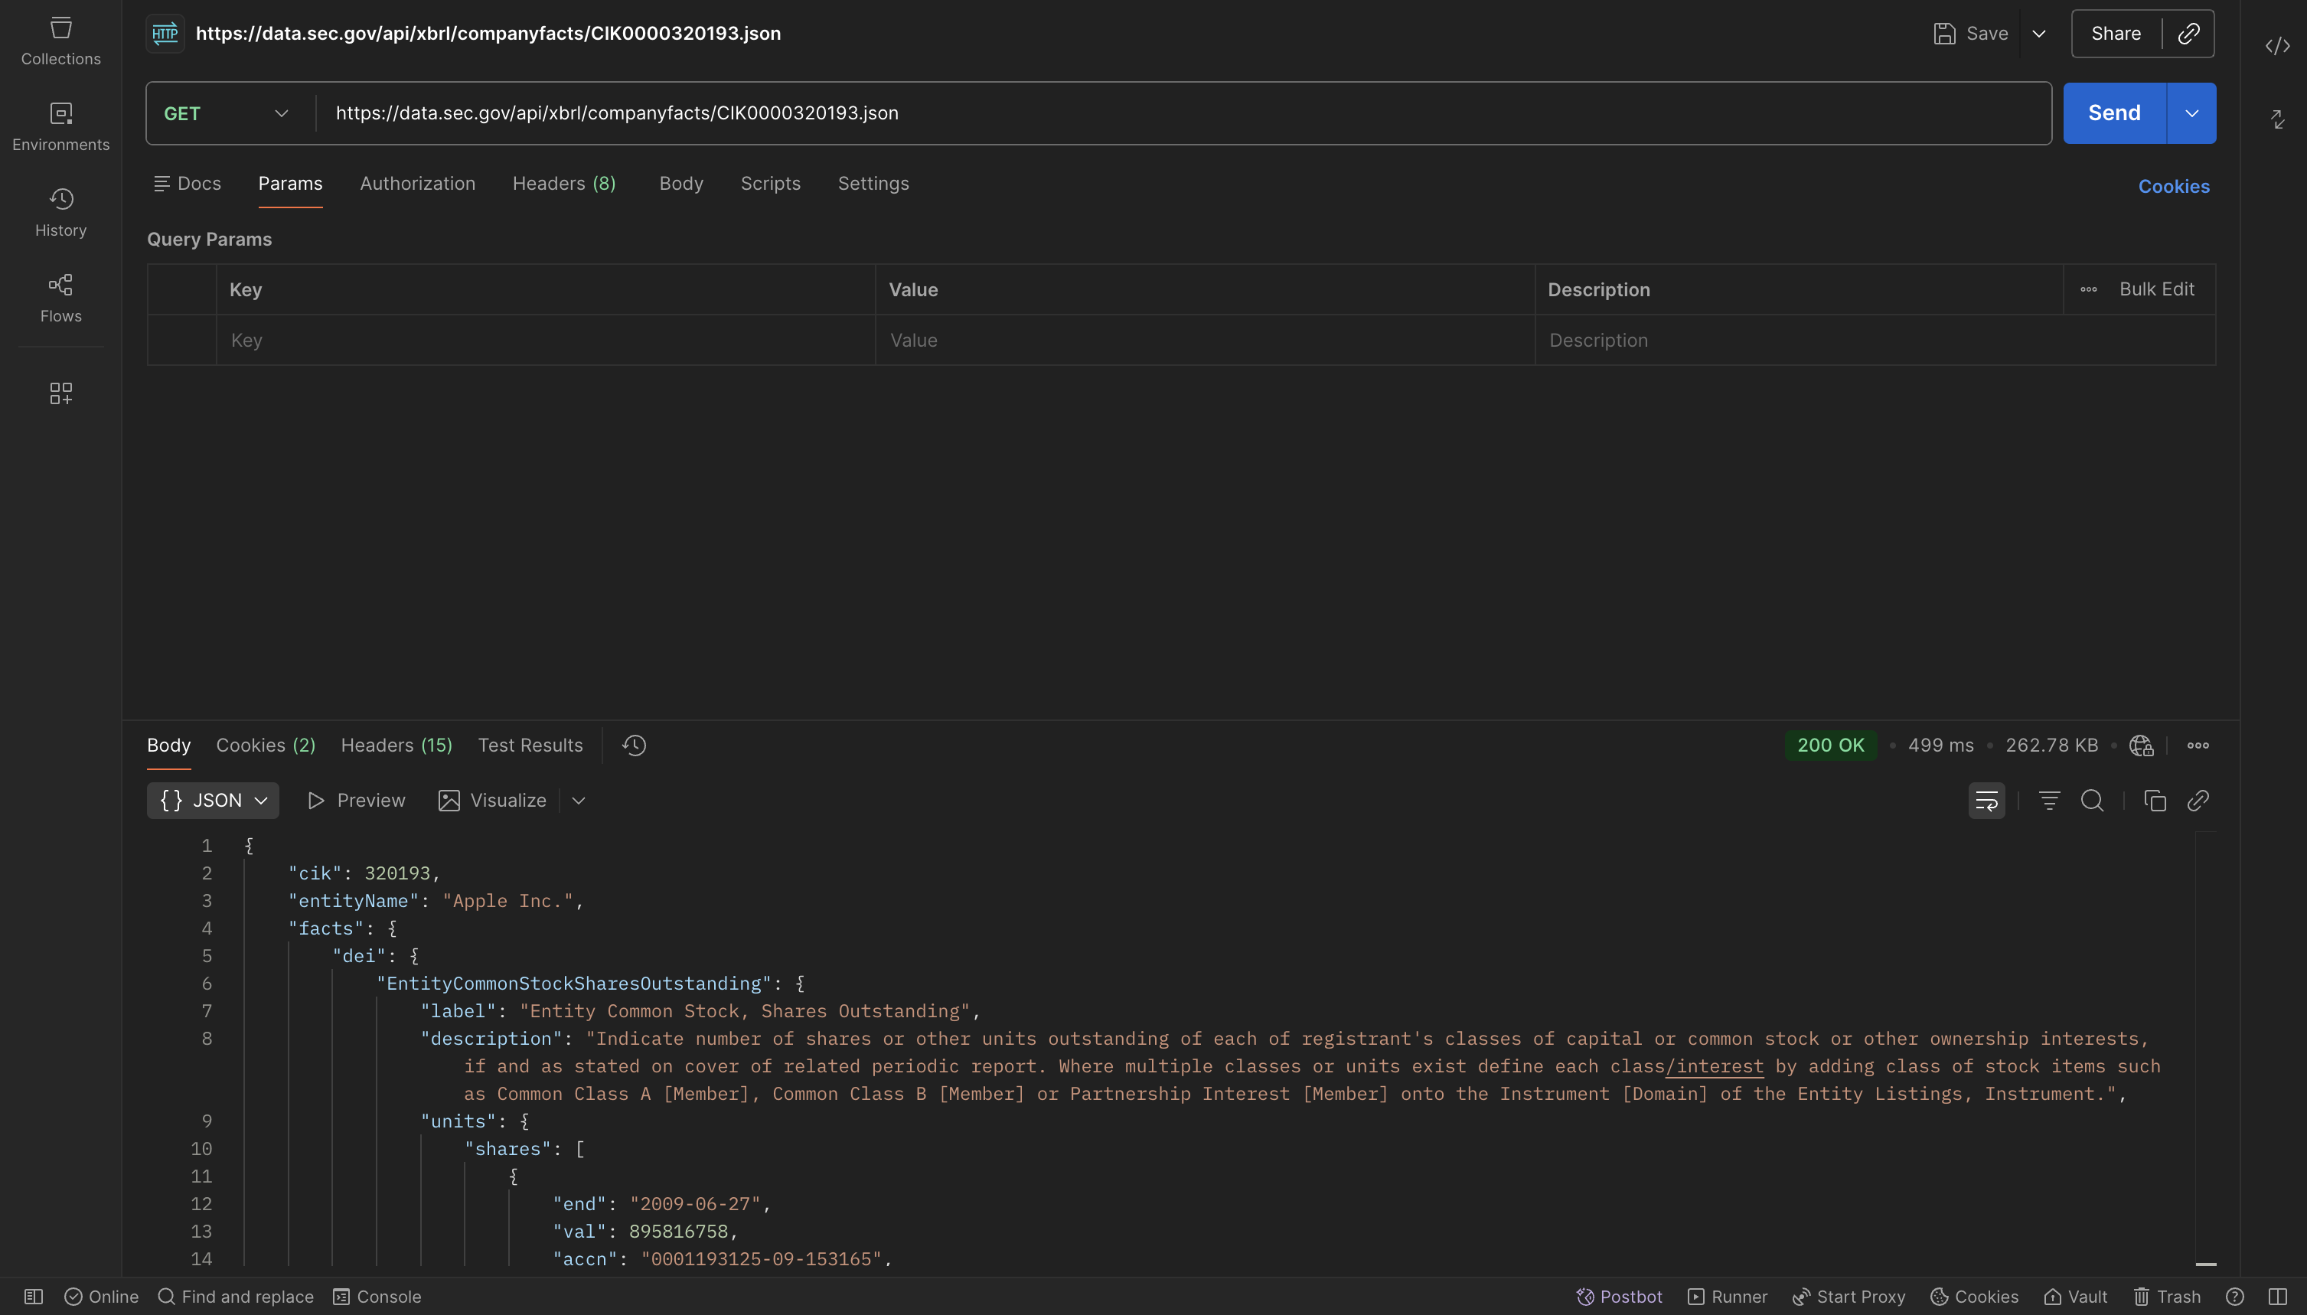Click the copy link icon beside Share
This screenshot has width=2307, height=1315.
pyautogui.click(x=2188, y=34)
